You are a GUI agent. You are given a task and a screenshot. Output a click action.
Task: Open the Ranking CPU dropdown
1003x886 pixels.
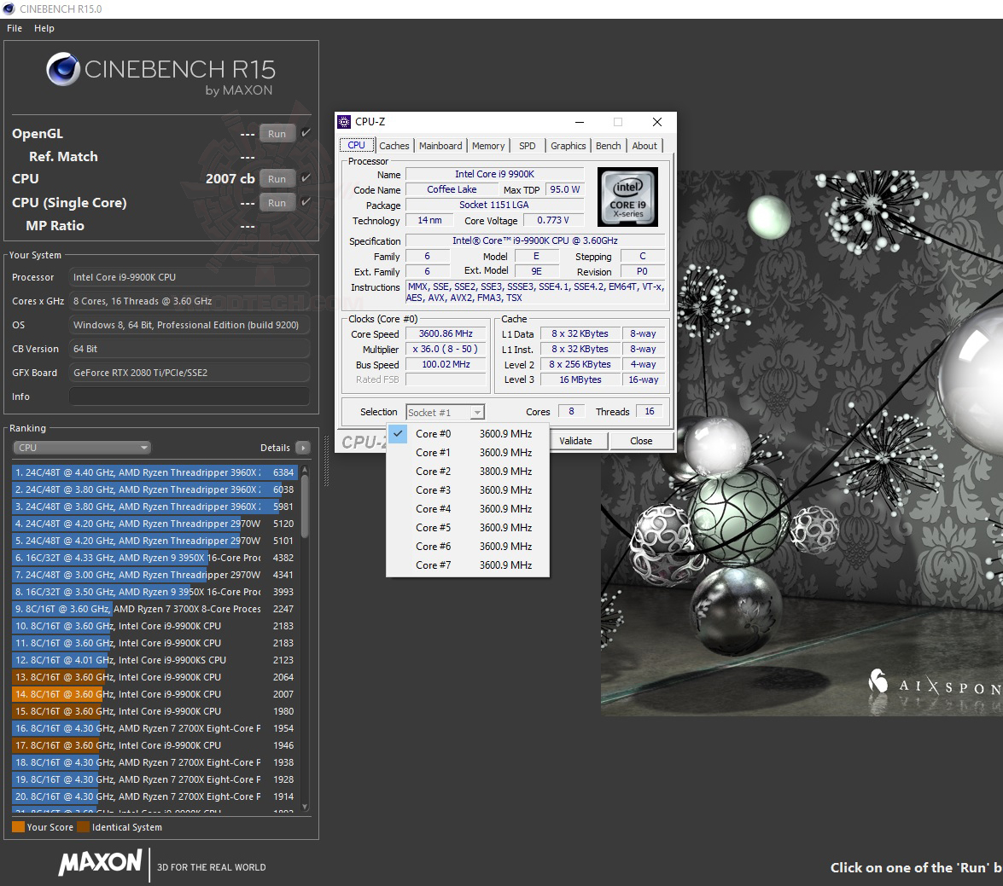tap(81, 448)
